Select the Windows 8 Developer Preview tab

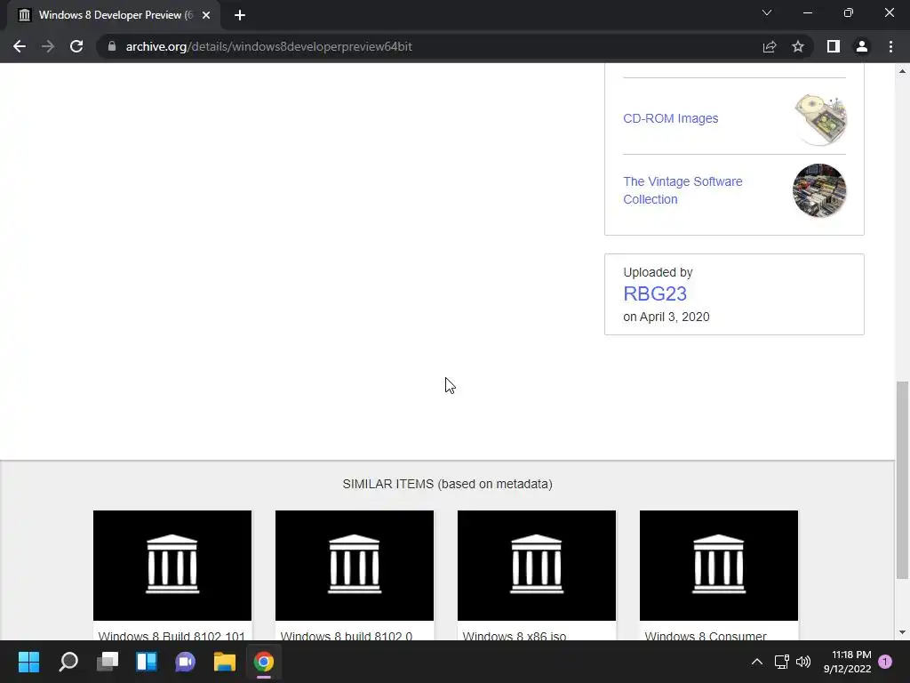pos(114,15)
